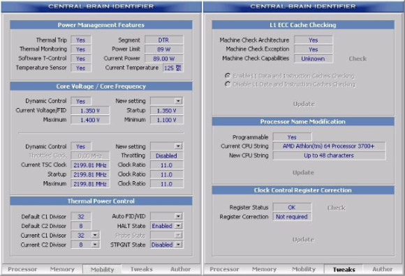
Task: Click the Power Limit value 89 W
Action: click(x=164, y=49)
